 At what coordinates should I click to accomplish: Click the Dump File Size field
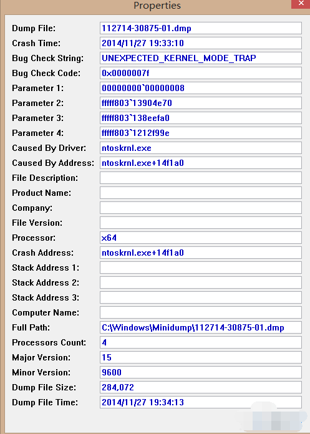(x=201, y=387)
